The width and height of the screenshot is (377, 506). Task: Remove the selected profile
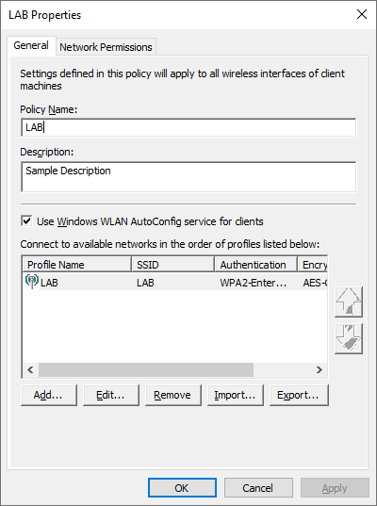point(173,395)
